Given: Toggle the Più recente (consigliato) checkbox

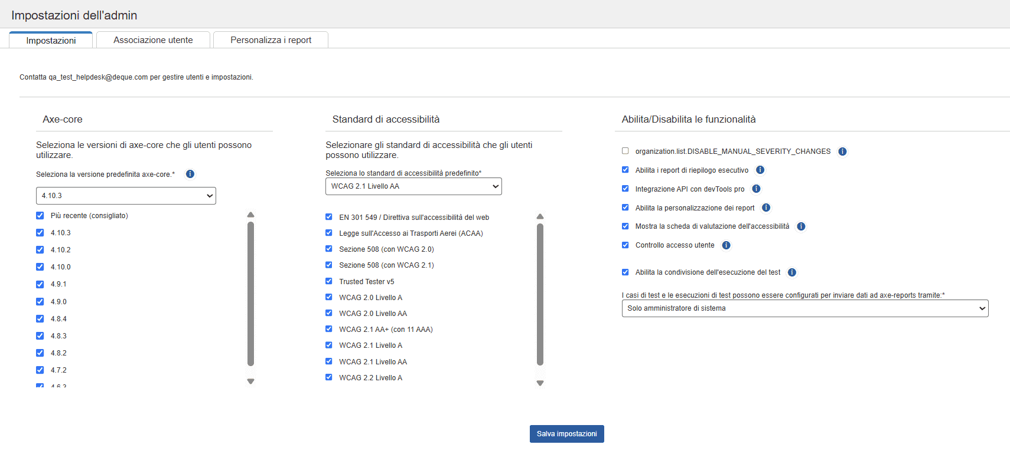Looking at the screenshot, I should tap(40, 216).
